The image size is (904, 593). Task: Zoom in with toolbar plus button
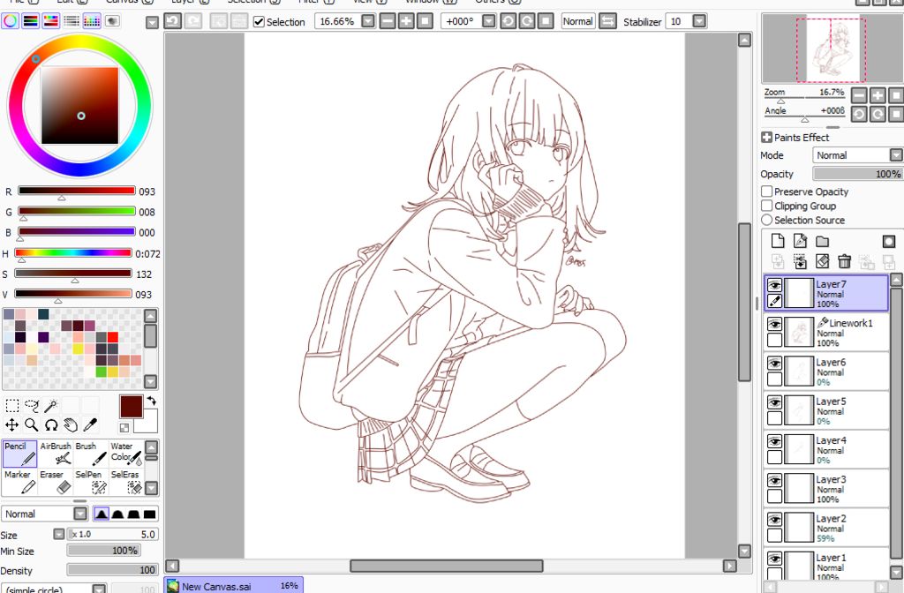click(406, 21)
